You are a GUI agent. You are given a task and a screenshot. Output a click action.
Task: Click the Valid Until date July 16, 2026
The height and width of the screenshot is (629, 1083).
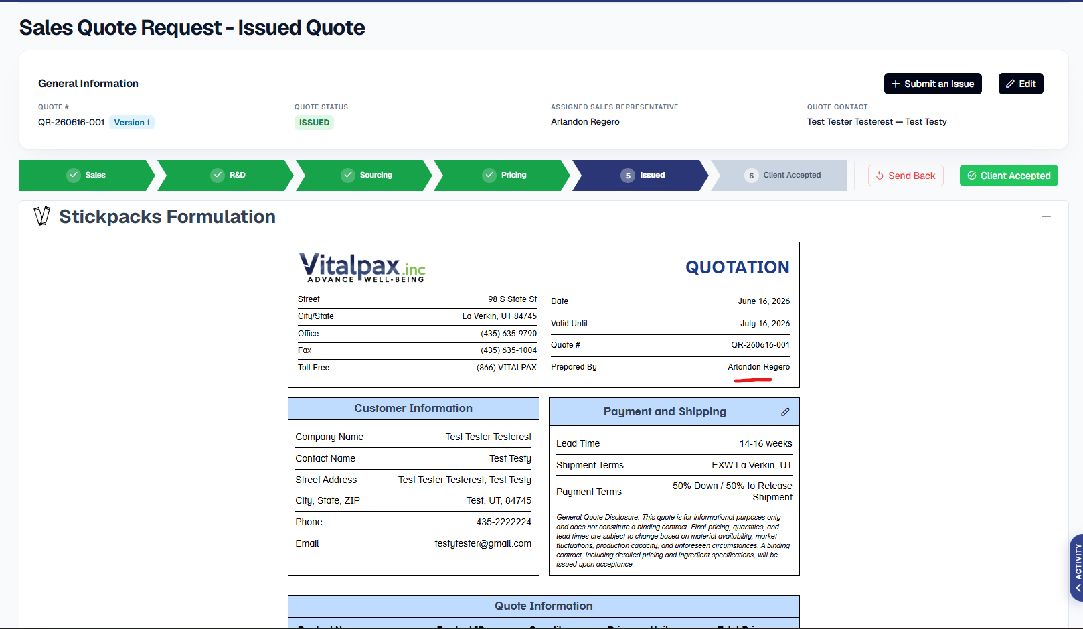tap(765, 324)
